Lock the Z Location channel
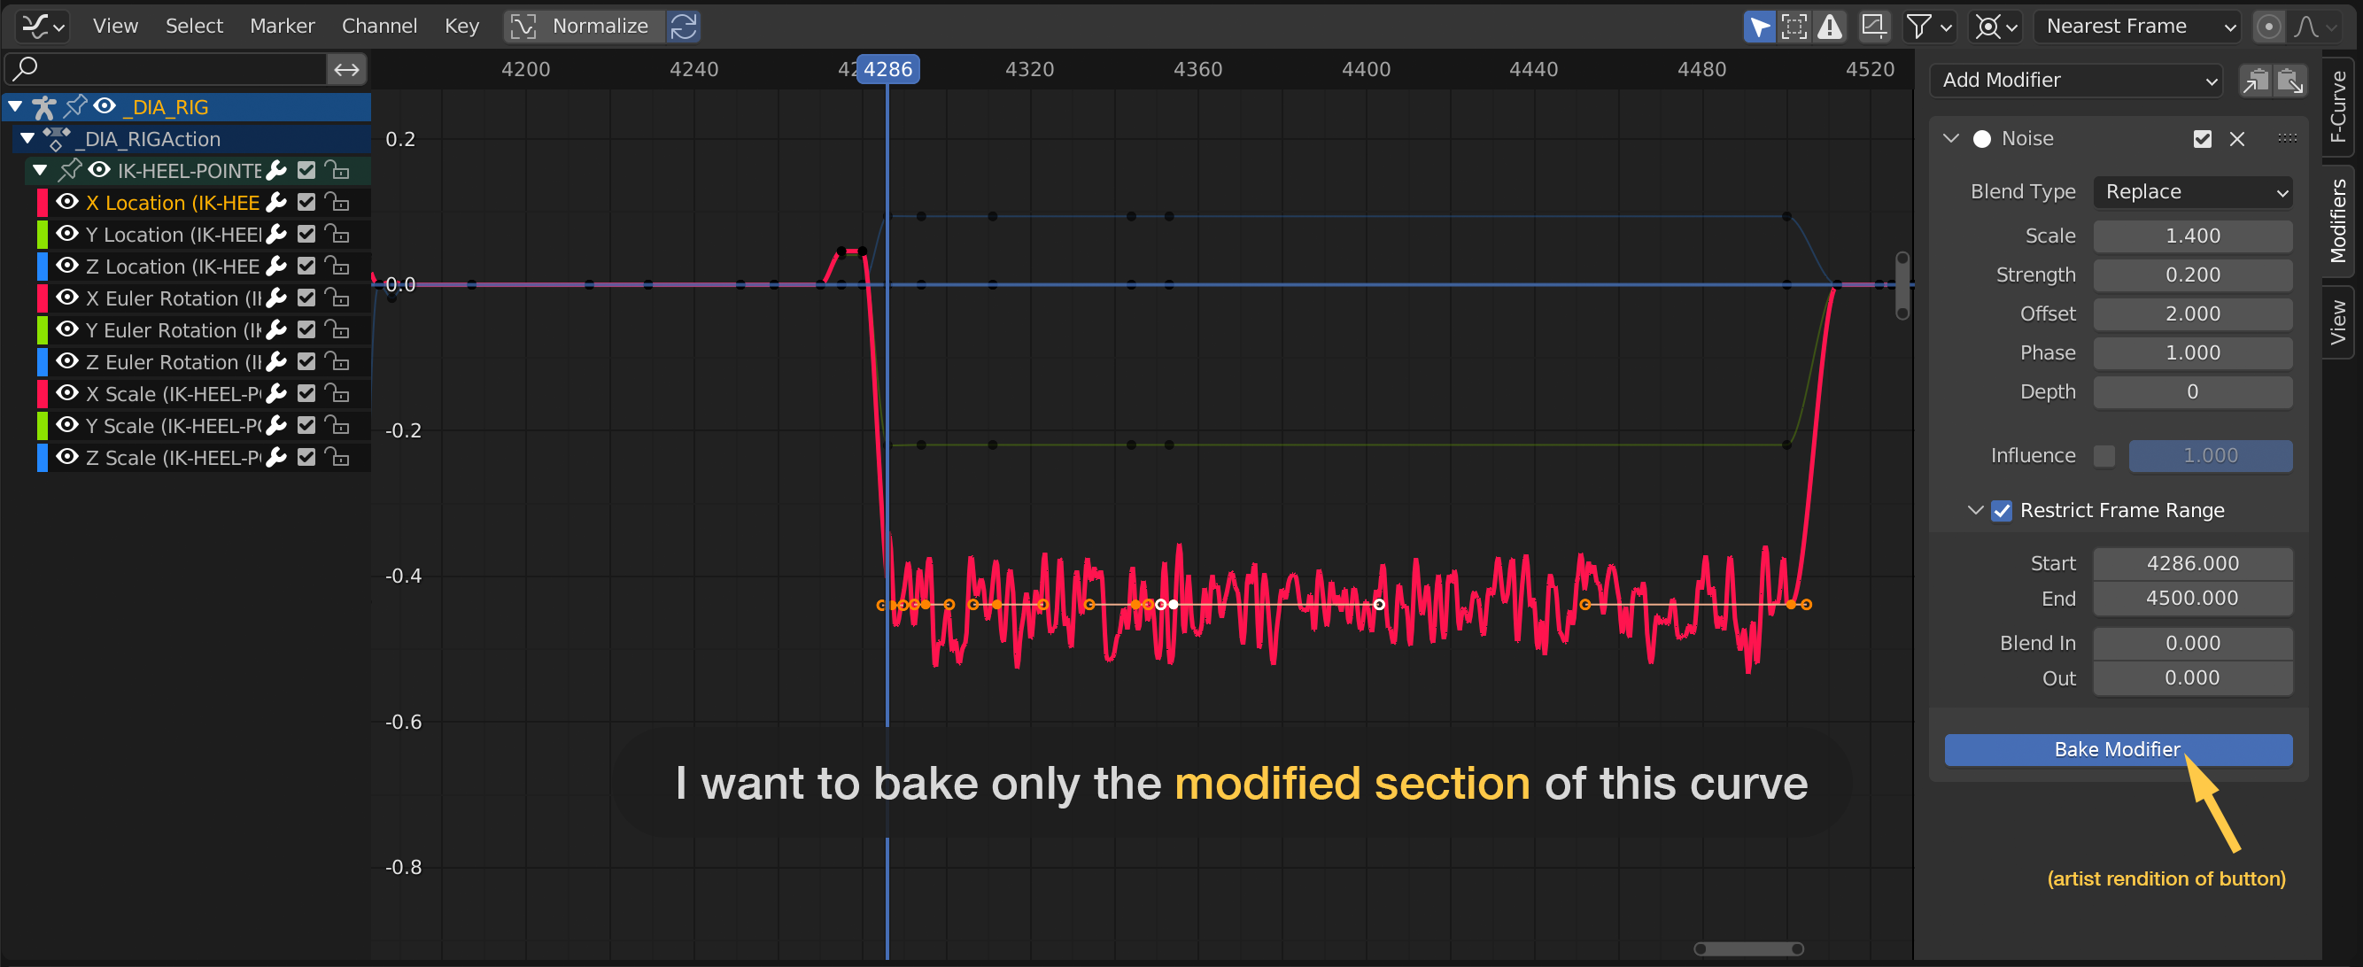 point(337,267)
